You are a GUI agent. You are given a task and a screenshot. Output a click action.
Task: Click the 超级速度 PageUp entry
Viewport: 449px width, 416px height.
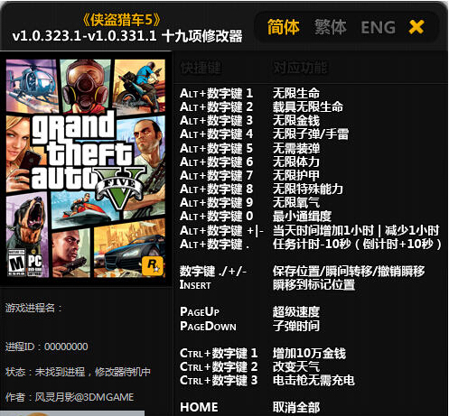click(296, 312)
